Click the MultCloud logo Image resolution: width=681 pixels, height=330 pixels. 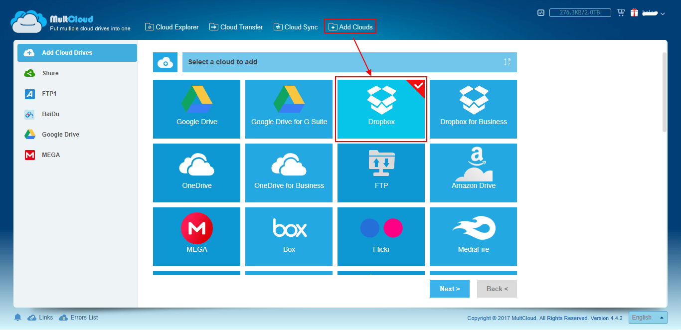(x=70, y=22)
